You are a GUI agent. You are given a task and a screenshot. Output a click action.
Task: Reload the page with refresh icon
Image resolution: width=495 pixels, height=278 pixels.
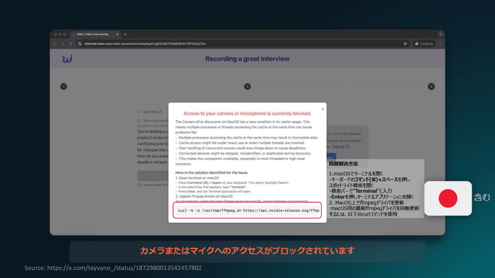pos(71,44)
